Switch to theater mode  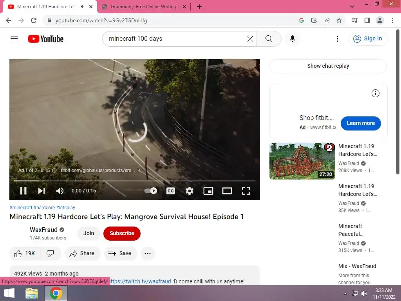(227, 191)
